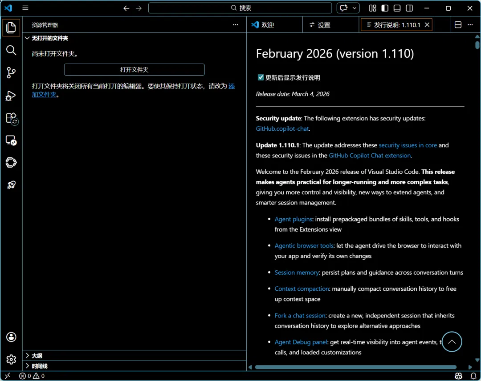
Task: Open the Session memory link
Action: click(x=297, y=272)
